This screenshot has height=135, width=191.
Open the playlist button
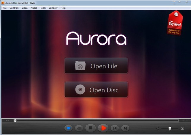point(79,128)
